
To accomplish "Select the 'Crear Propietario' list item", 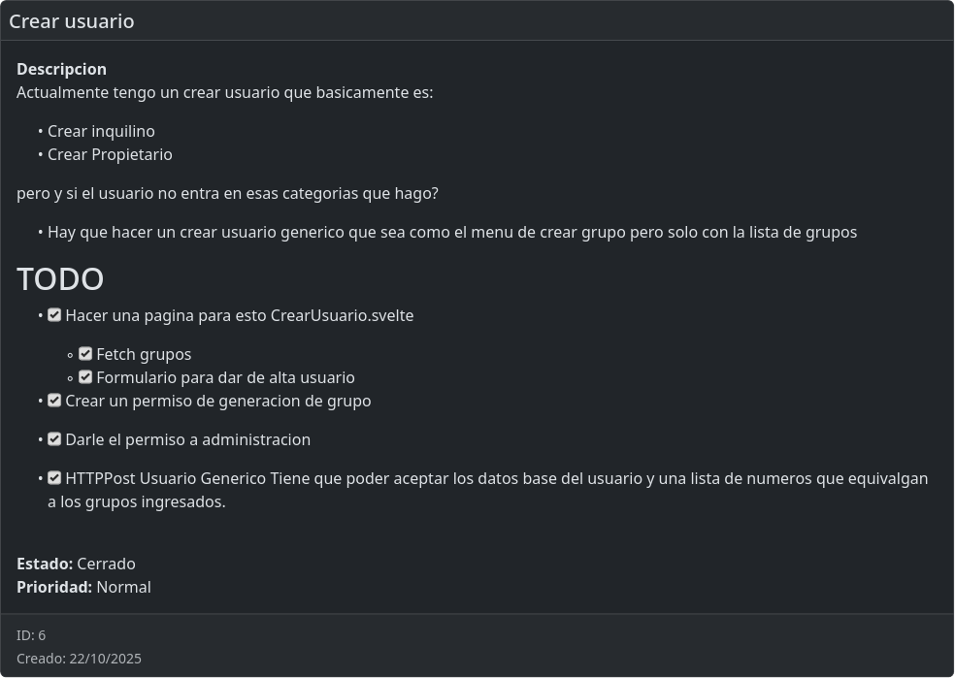I will pyautogui.click(x=110, y=154).
